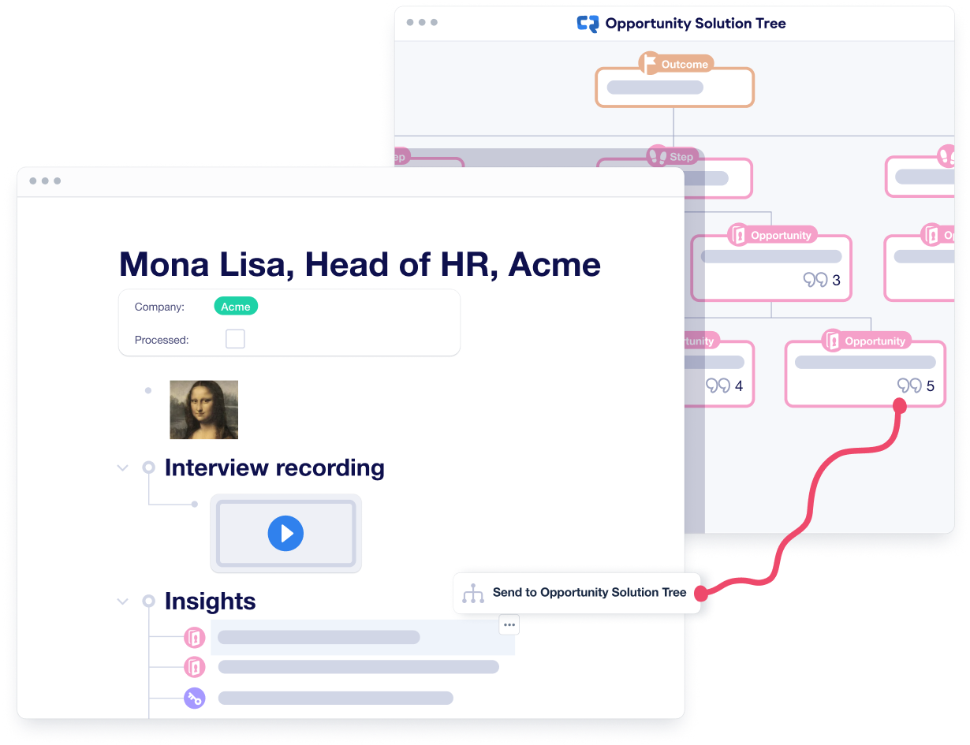Click the Step footprints icon above center node
The image size is (970, 745).
657,156
